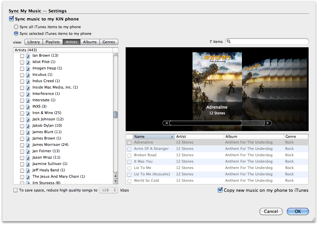Click the music note icon beside Iron & Wine

tap(28, 113)
